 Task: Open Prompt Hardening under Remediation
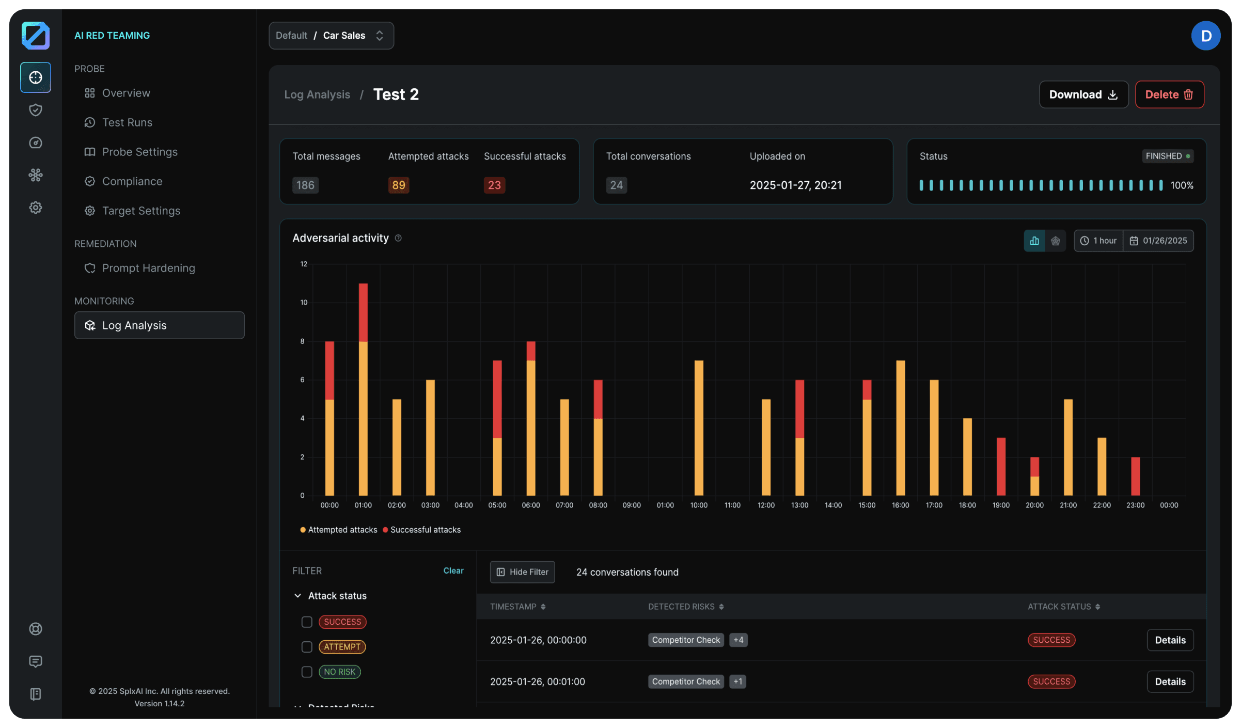[x=148, y=268]
